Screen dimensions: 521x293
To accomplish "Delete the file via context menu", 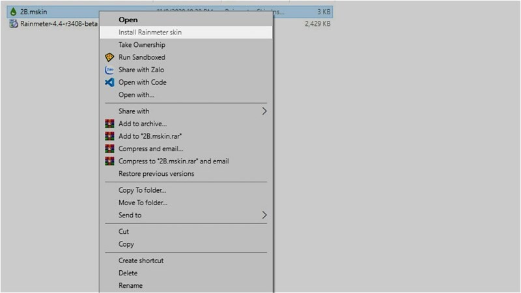I will (128, 273).
